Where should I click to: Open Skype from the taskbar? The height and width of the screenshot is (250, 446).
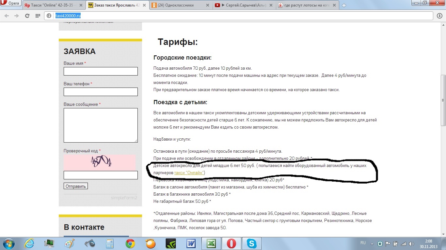(x=252, y=243)
